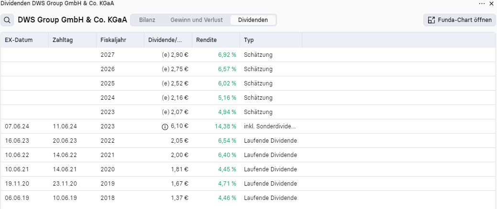This screenshot has height=209, width=497.
Task: Select fiscal year 2027 cell
Action: click(108, 55)
